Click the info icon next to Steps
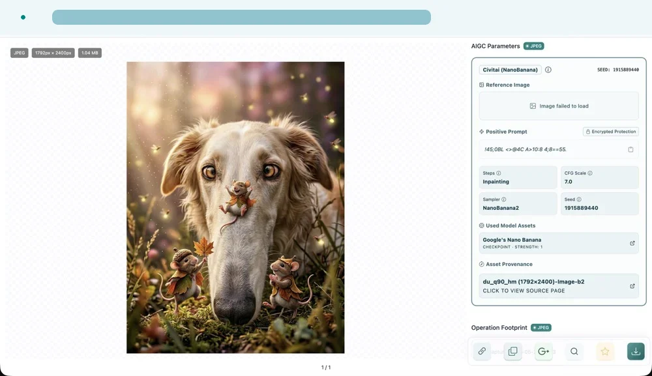 499,173
